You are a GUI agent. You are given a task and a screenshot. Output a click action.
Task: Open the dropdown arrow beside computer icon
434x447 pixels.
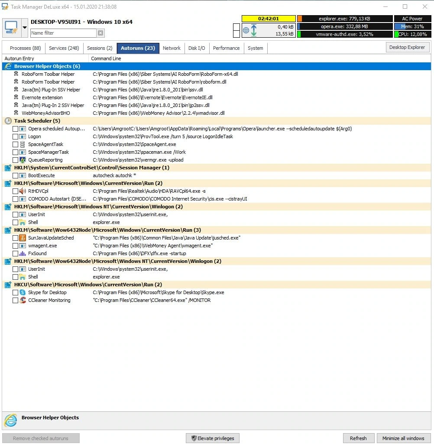[25, 28]
